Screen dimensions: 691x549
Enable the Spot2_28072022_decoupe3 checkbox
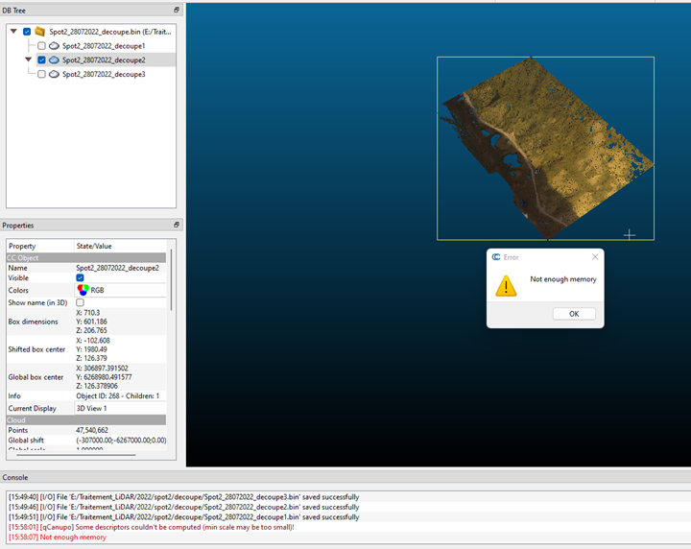click(x=41, y=74)
